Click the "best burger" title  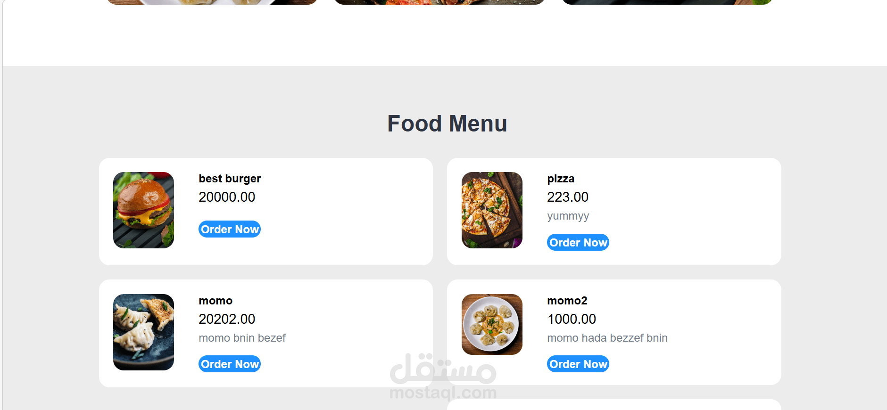[230, 179]
